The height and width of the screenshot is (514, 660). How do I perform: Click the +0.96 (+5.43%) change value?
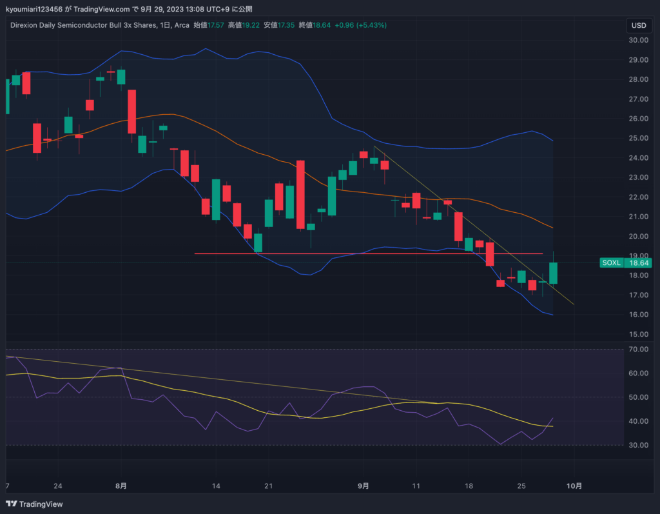click(361, 25)
